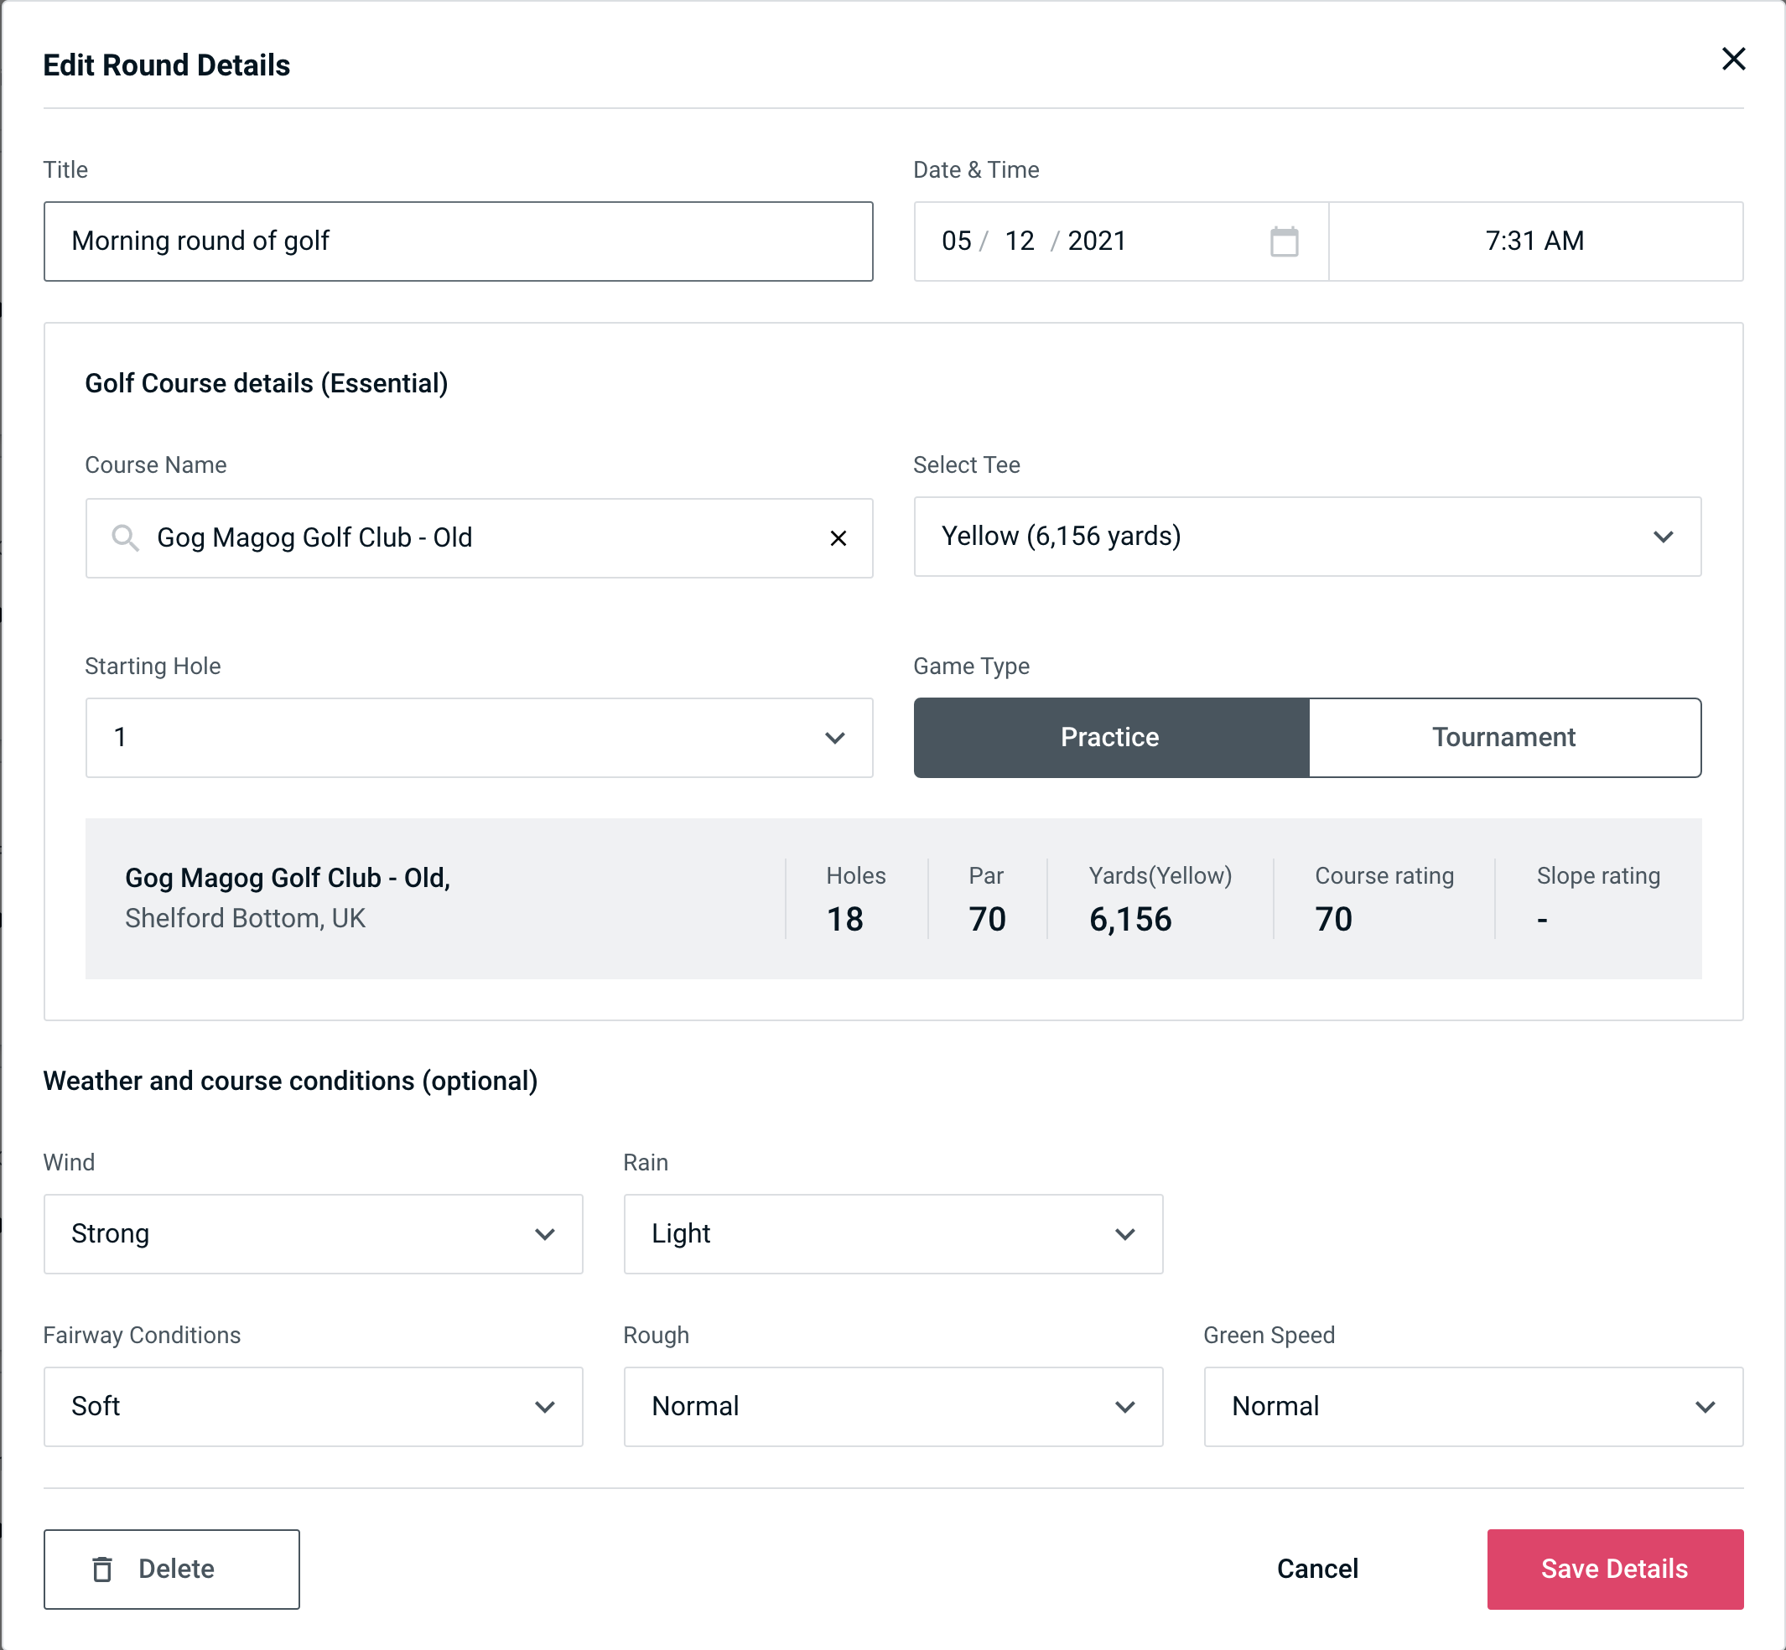Click the clear (X) icon in Course Name
Viewport: 1786px width, 1650px height.
point(840,537)
